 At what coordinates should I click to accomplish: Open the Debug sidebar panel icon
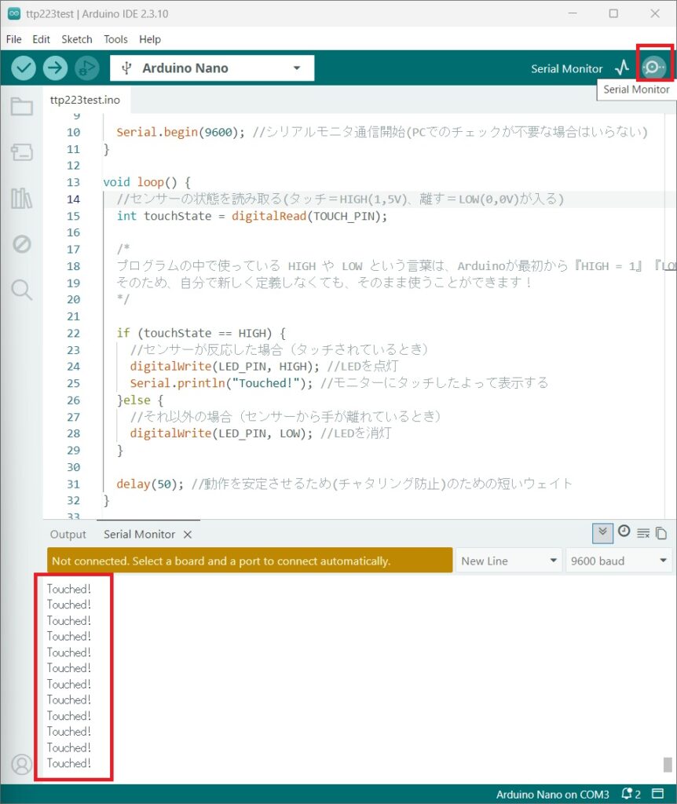[21, 244]
